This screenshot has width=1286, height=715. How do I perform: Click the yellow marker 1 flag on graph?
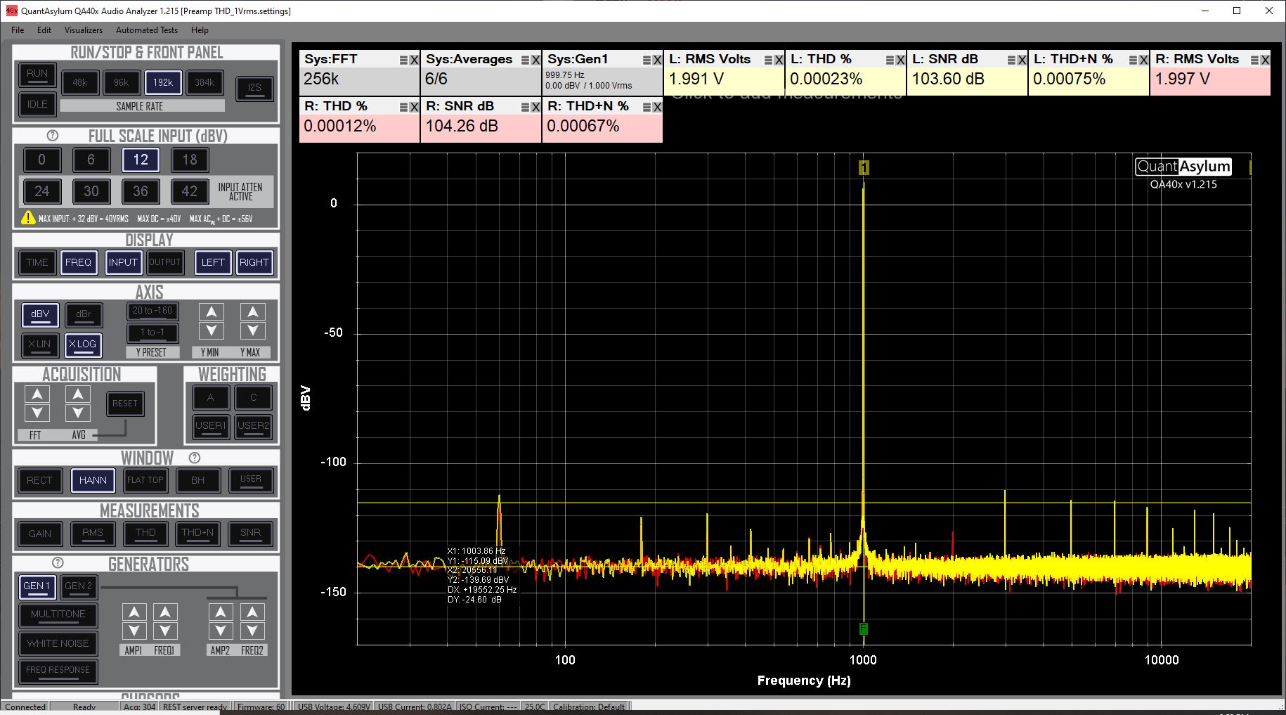point(864,167)
